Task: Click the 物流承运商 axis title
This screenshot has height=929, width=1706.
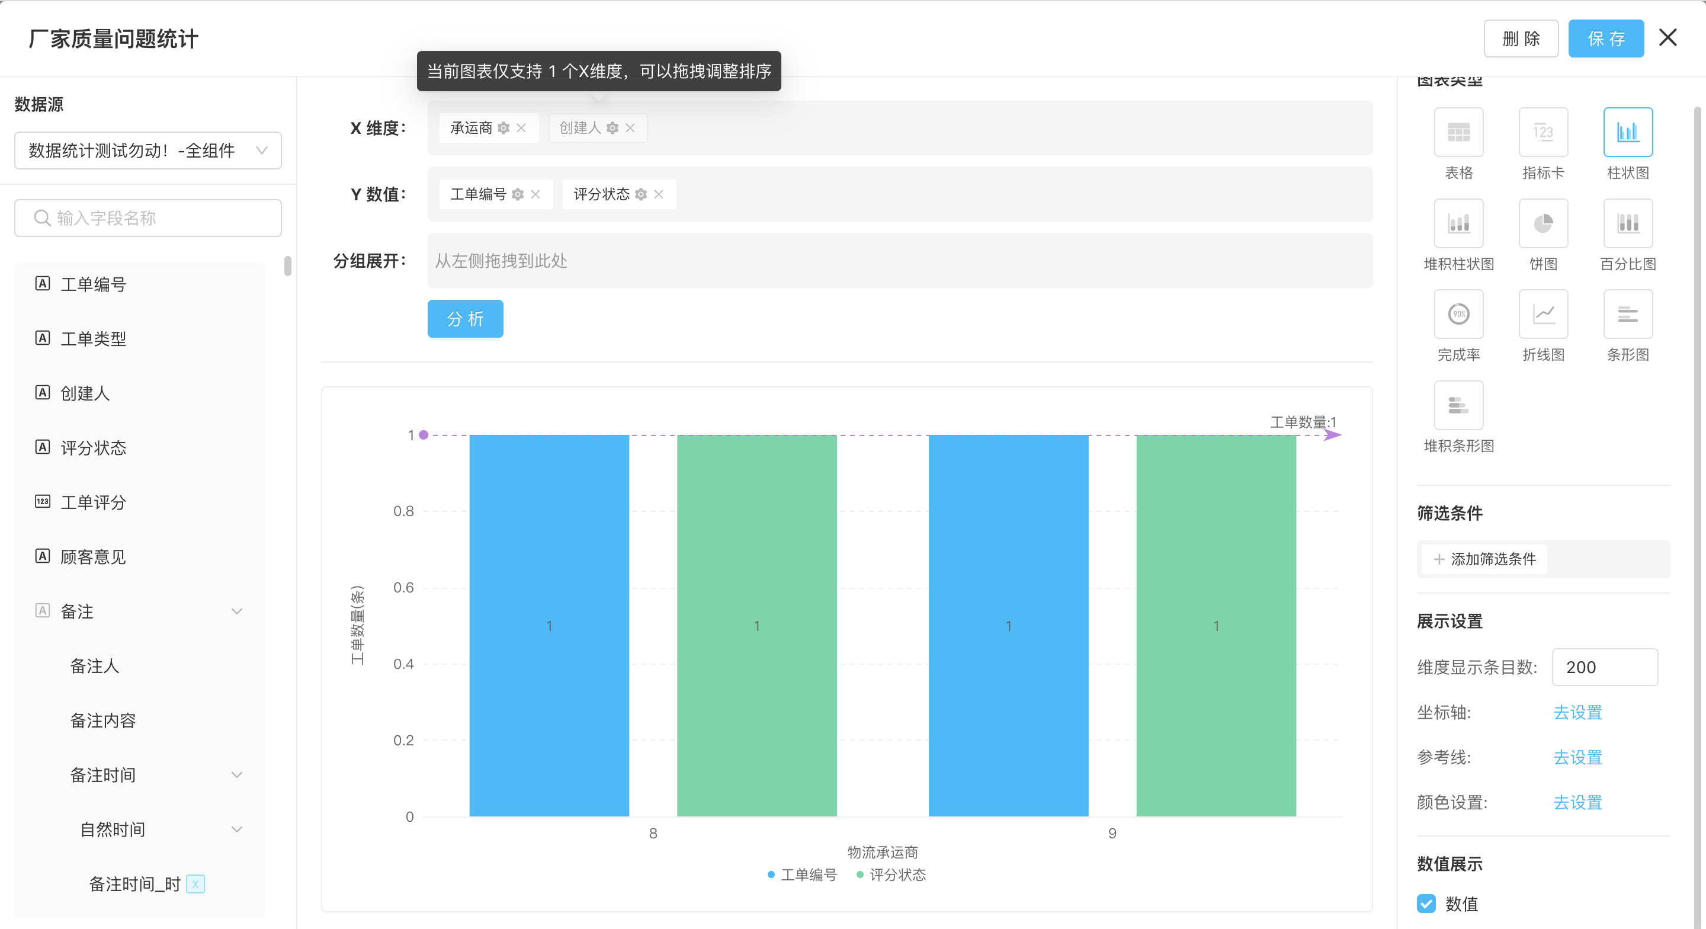Action: point(882,852)
